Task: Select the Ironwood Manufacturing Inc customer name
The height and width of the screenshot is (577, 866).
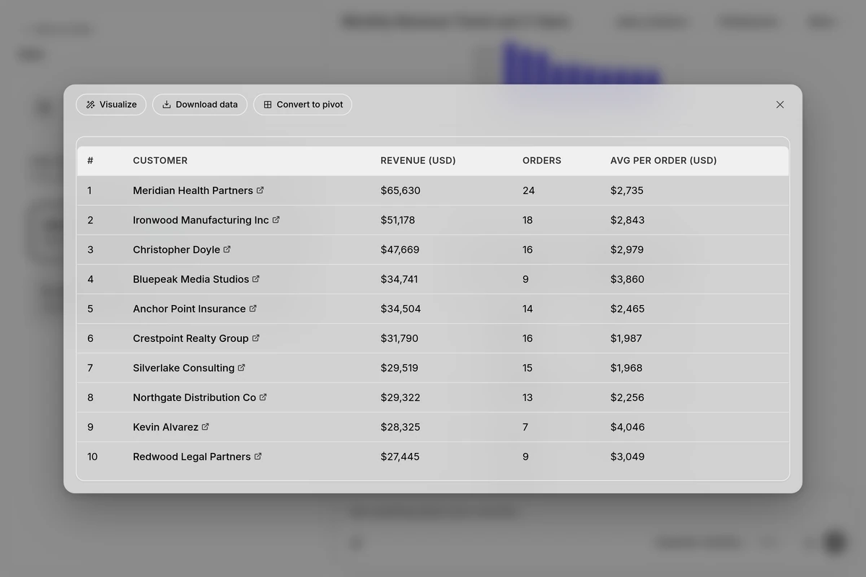Action: click(201, 220)
